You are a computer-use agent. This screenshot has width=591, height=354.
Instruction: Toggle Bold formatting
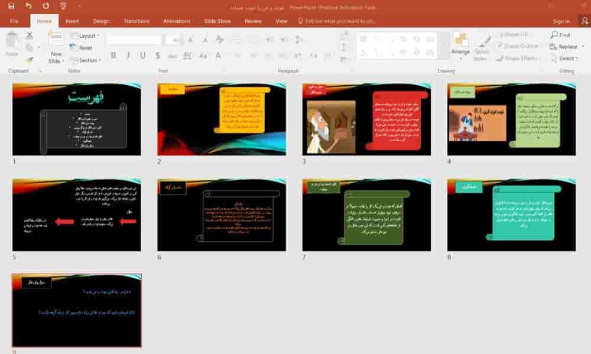[113, 56]
